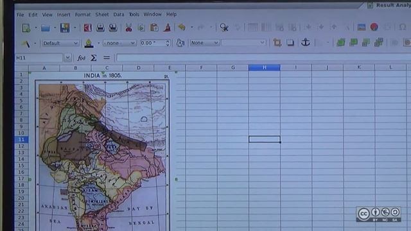The width and height of the screenshot is (411, 231).
Task: Click the formula input line
Action: [x=264, y=58]
